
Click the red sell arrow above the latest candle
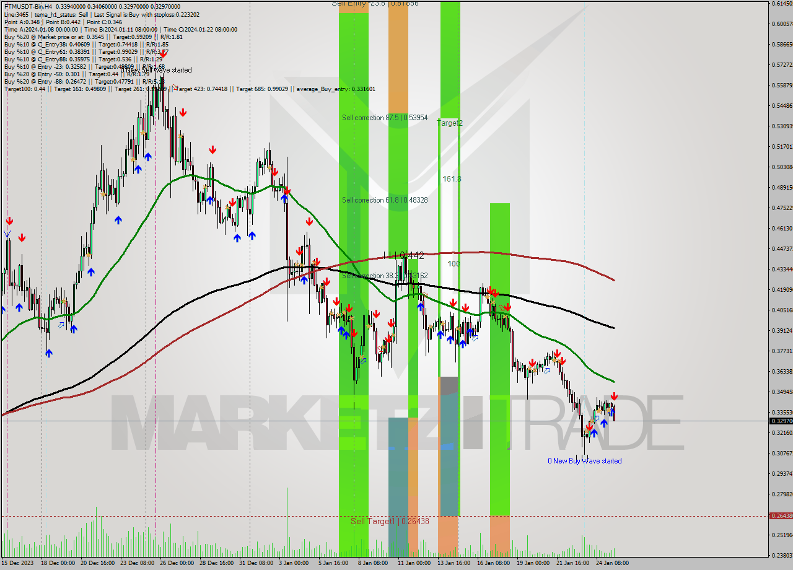(613, 397)
